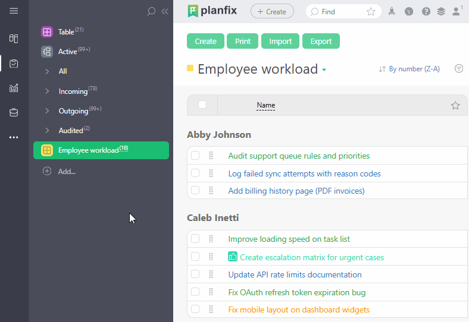Check the select-all checkbox in table header

(202, 105)
